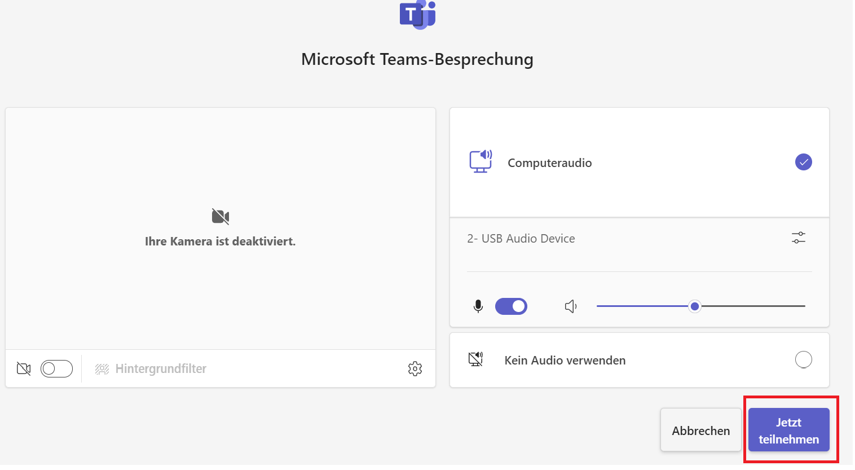The height and width of the screenshot is (470, 855).
Task: Choose the Kein Audio verwenden option label
Action: pos(565,361)
